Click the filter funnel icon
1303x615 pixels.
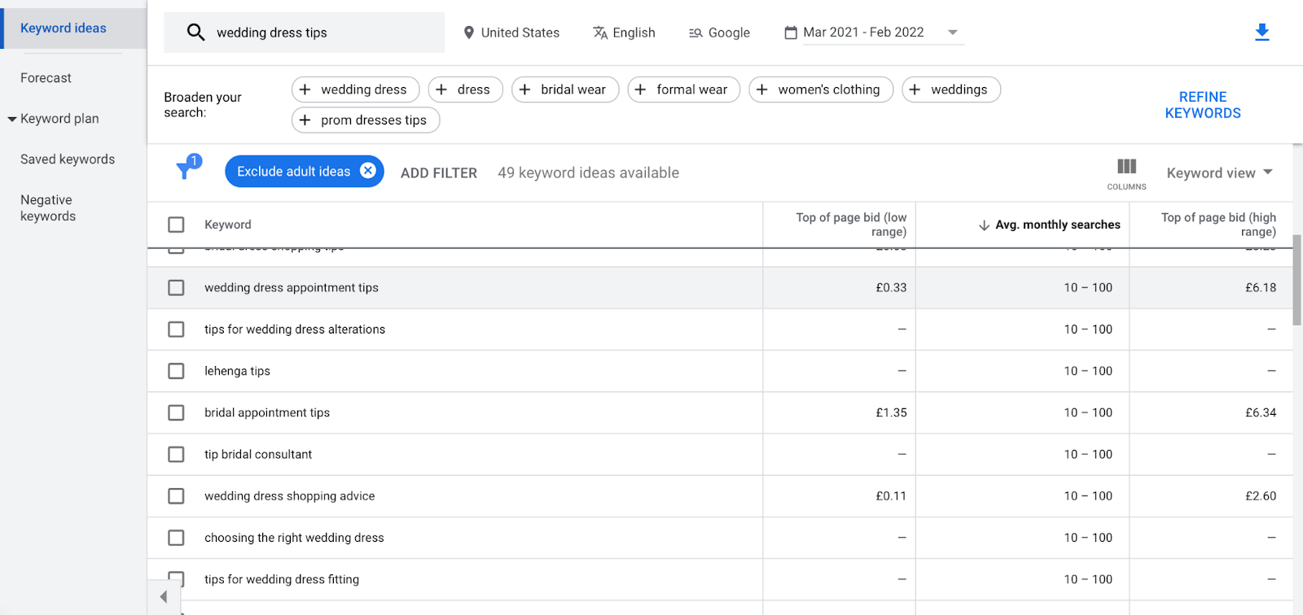[186, 168]
